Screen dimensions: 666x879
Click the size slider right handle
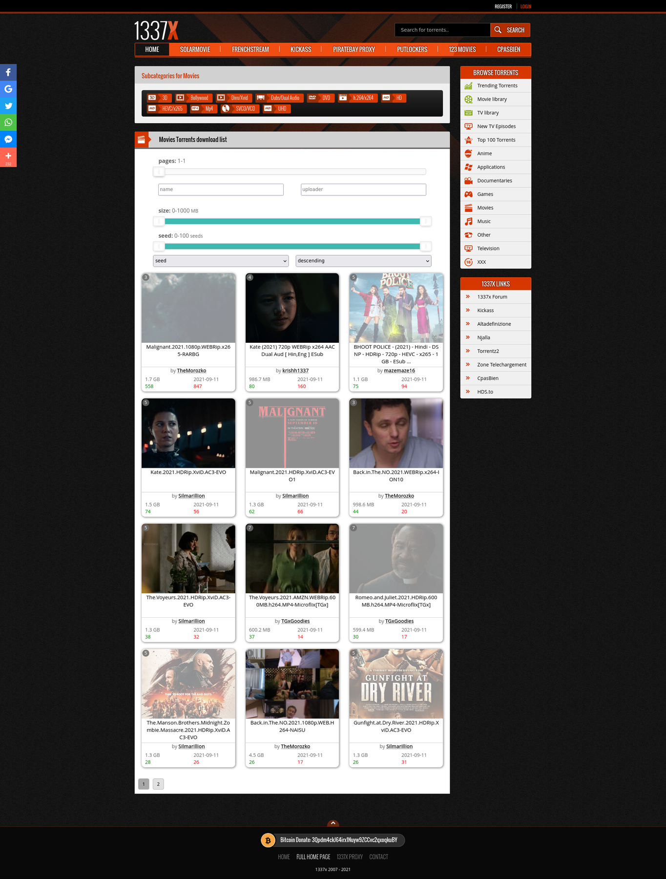tap(426, 221)
